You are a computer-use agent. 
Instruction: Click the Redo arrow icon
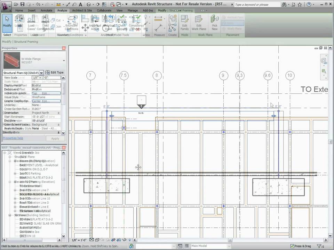click(48, 4)
